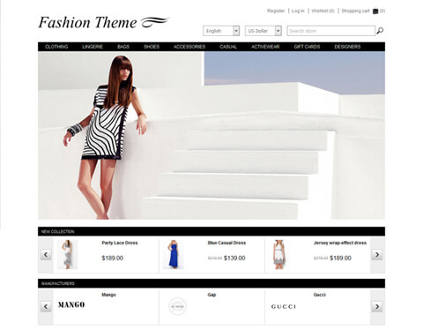This screenshot has width=423, height=330.
Task: Open Party Lace Dress thumbnail
Action: 67,254
